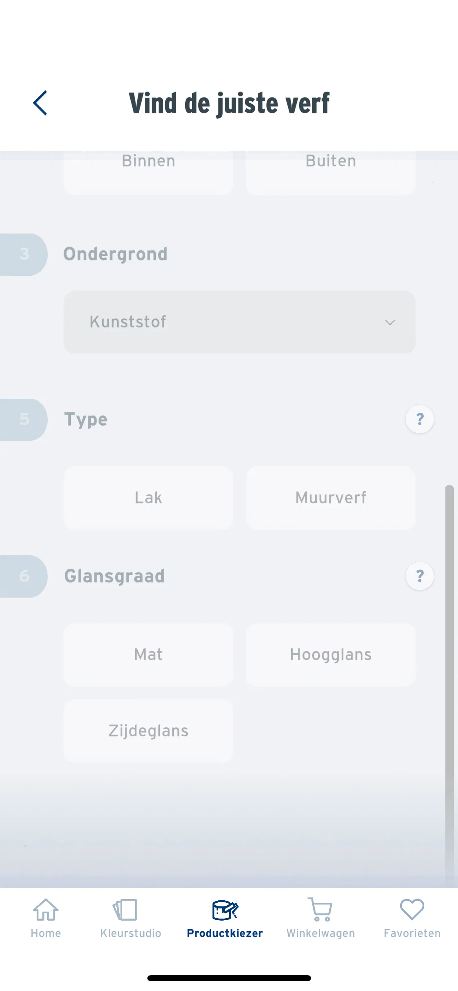Image resolution: width=458 pixels, height=991 pixels.
Task: Tap the Productkiezer paint can icon
Action: [x=225, y=910]
